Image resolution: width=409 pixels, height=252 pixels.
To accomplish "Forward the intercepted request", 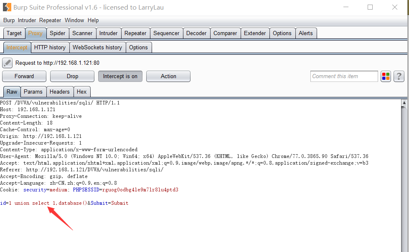I will [24, 76].
